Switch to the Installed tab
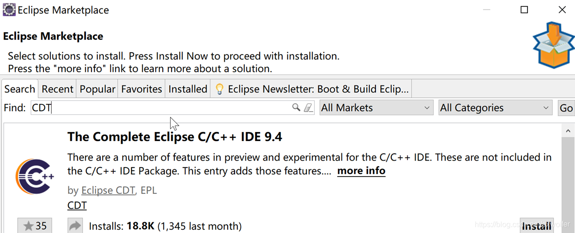The width and height of the screenshot is (575, 233). pos(187,89)
